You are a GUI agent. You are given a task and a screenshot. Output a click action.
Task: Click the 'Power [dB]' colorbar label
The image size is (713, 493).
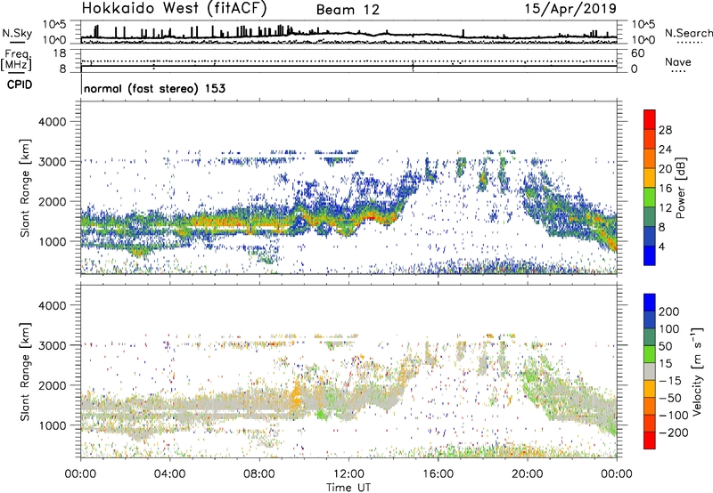pyautogui.click(x=680, y=188)
